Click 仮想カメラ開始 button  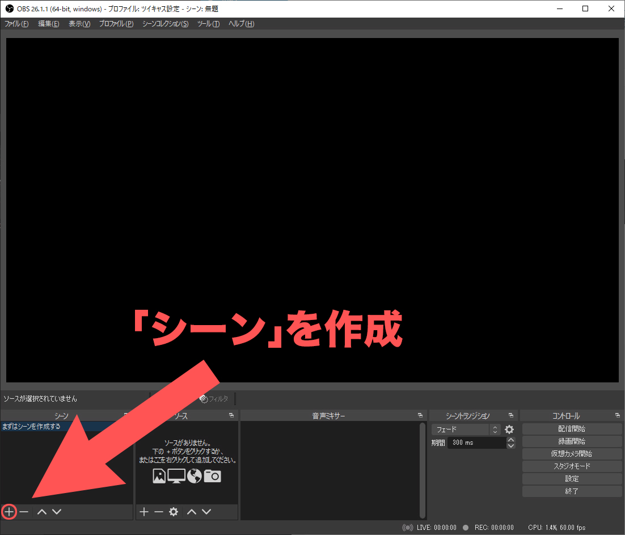pyautogui.click(x=572, y=454)
